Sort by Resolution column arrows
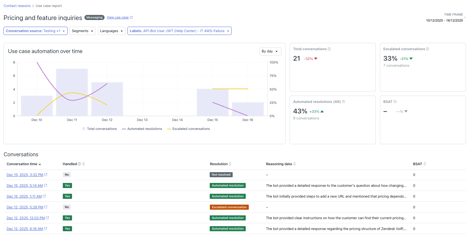The image size is (472, 236). coord(230,164)
